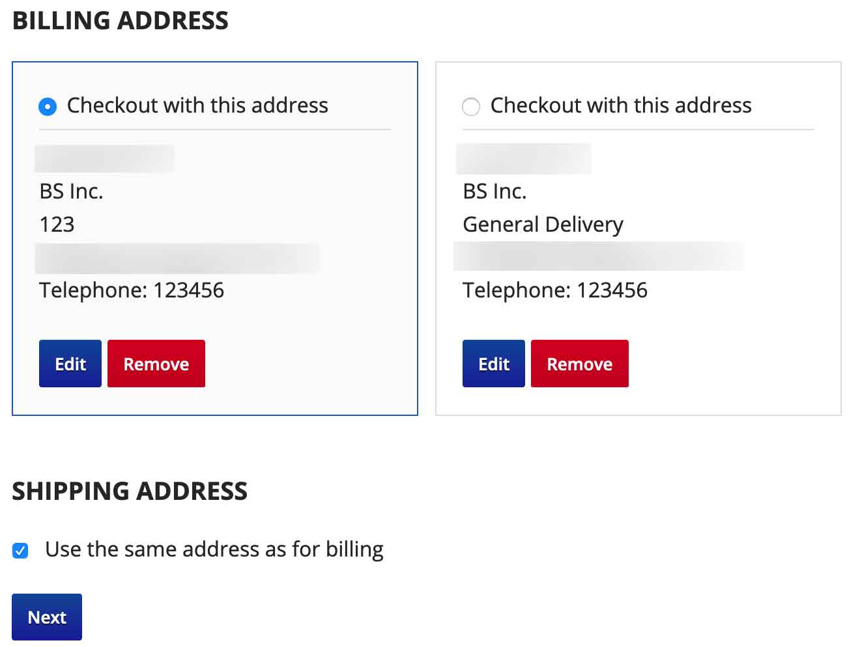Click the telephone line in the left address card
The image size is (860, 647).
coord(132,290)
